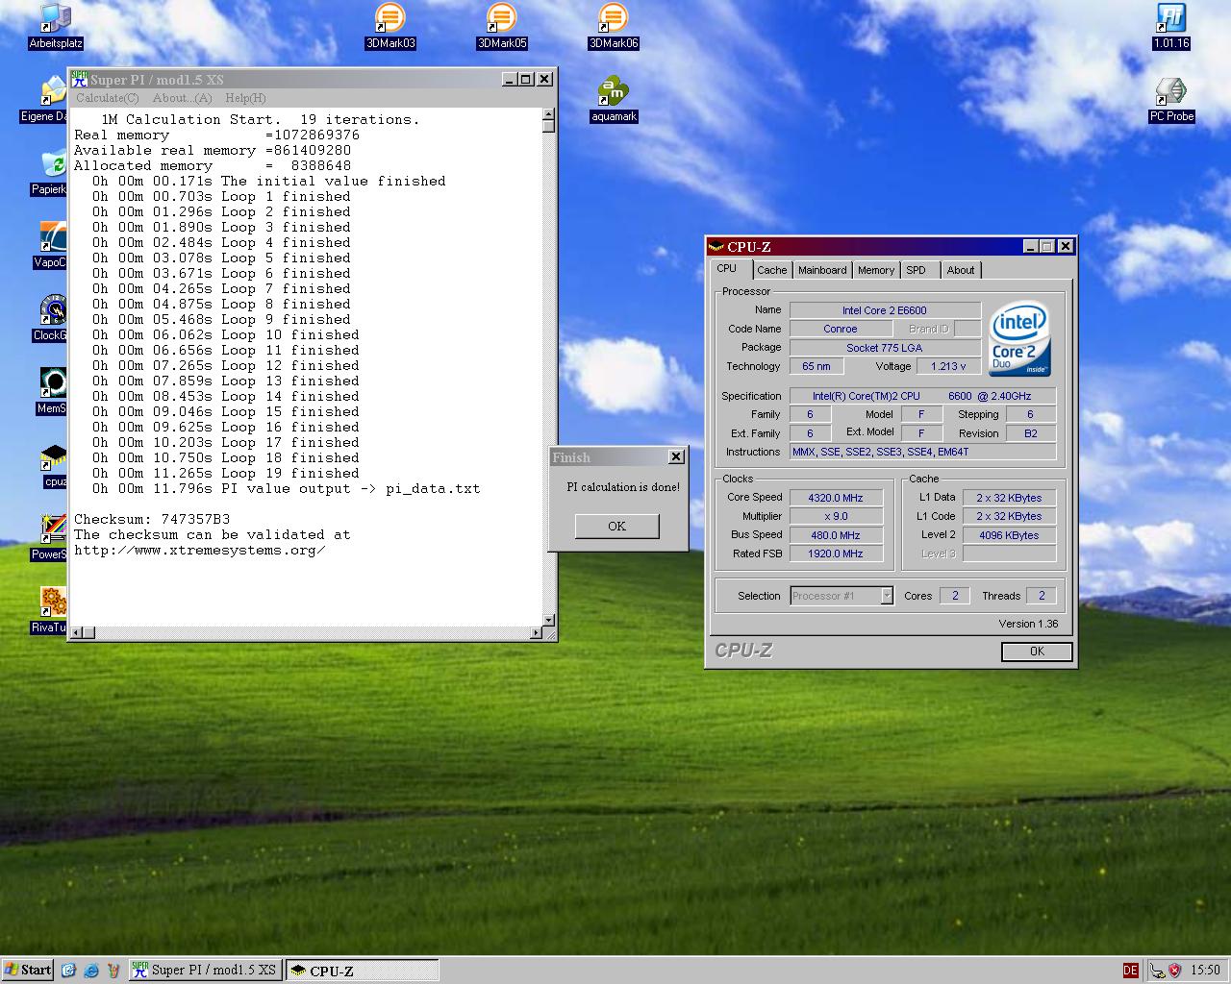Click the Conroe code name field
This screenshot has width=1231, height=984.
click(840, 329)
